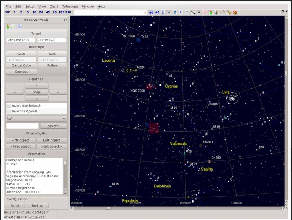The width and height of the screenshot is (292, 220).
Task: Click the red concentric circles icon
Action: [x=205, y=12]
